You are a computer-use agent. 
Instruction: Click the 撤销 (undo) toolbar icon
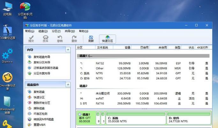click(x=60, y=39)
